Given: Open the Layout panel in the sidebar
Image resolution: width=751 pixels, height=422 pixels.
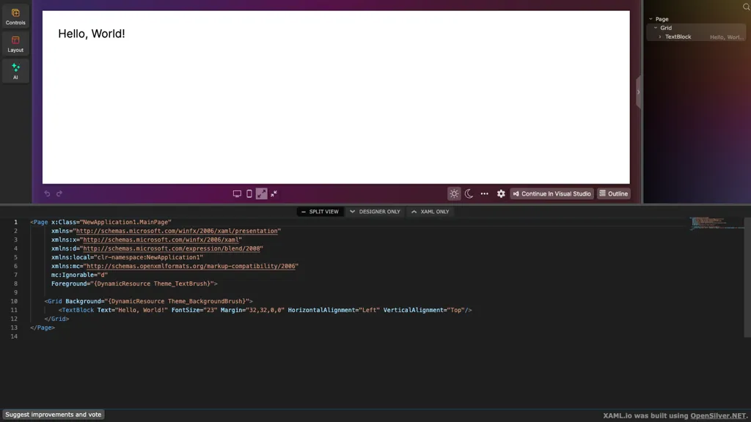Looking at the screenshot, I should (15, 44).
